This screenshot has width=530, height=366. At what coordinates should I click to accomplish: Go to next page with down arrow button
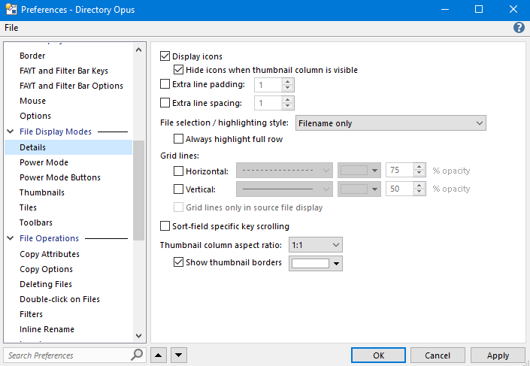click(179, 355)
